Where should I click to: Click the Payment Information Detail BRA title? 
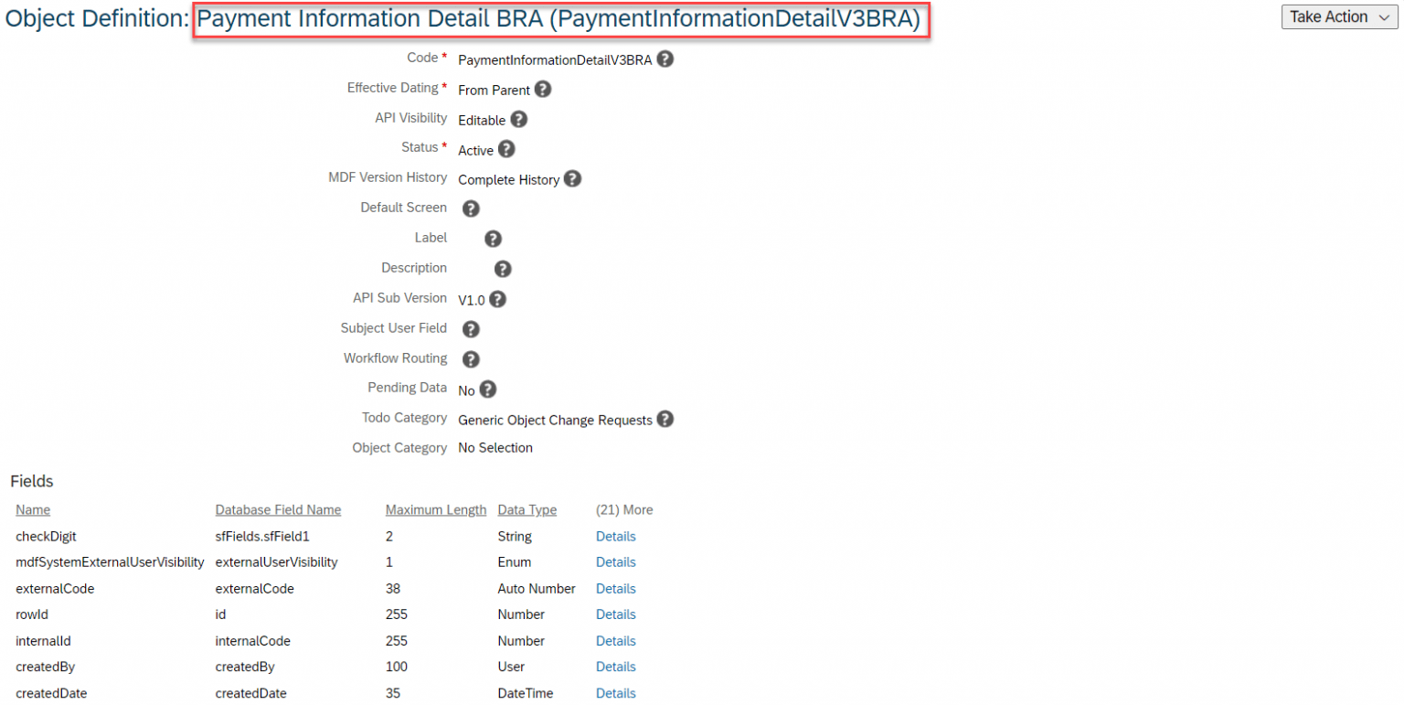coord(559,20)
